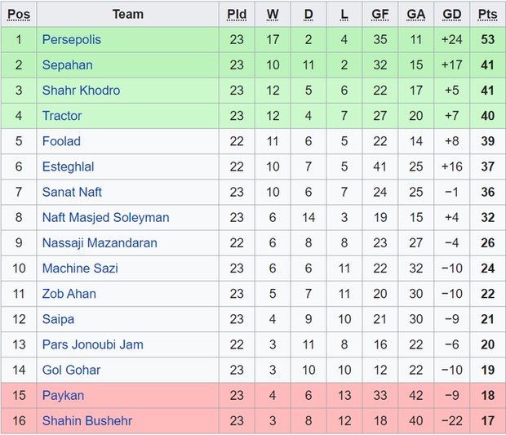This screenshot has height=435, width=506.
Task: Open the Foolad team link
Action: click(x=61, y=141)
